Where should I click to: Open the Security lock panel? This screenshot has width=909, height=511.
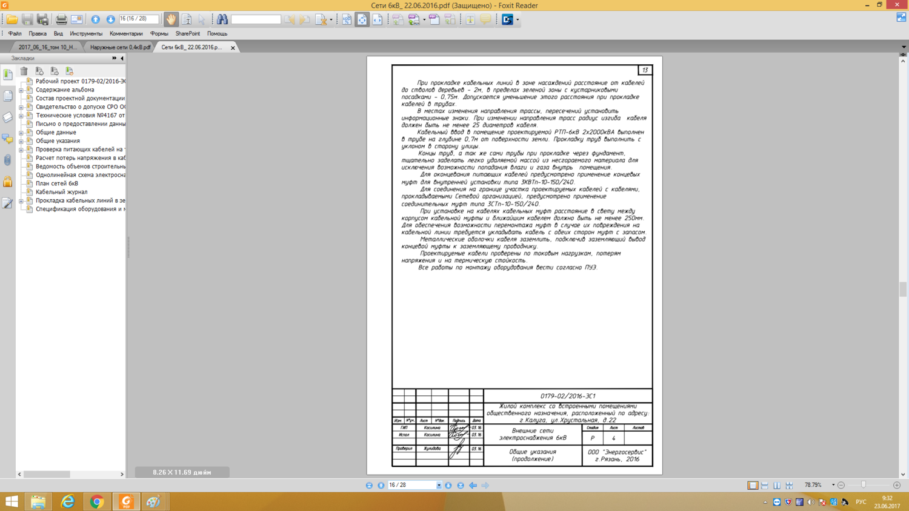click(x=8, y=181)
